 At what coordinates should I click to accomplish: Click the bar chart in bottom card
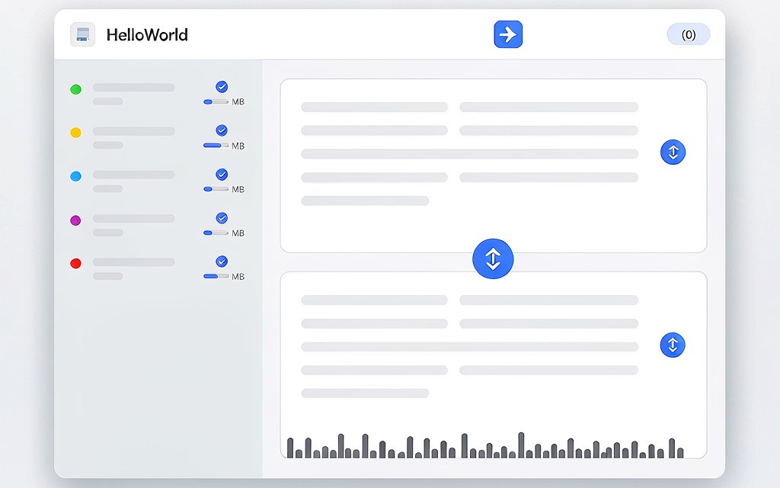(485, 445)
